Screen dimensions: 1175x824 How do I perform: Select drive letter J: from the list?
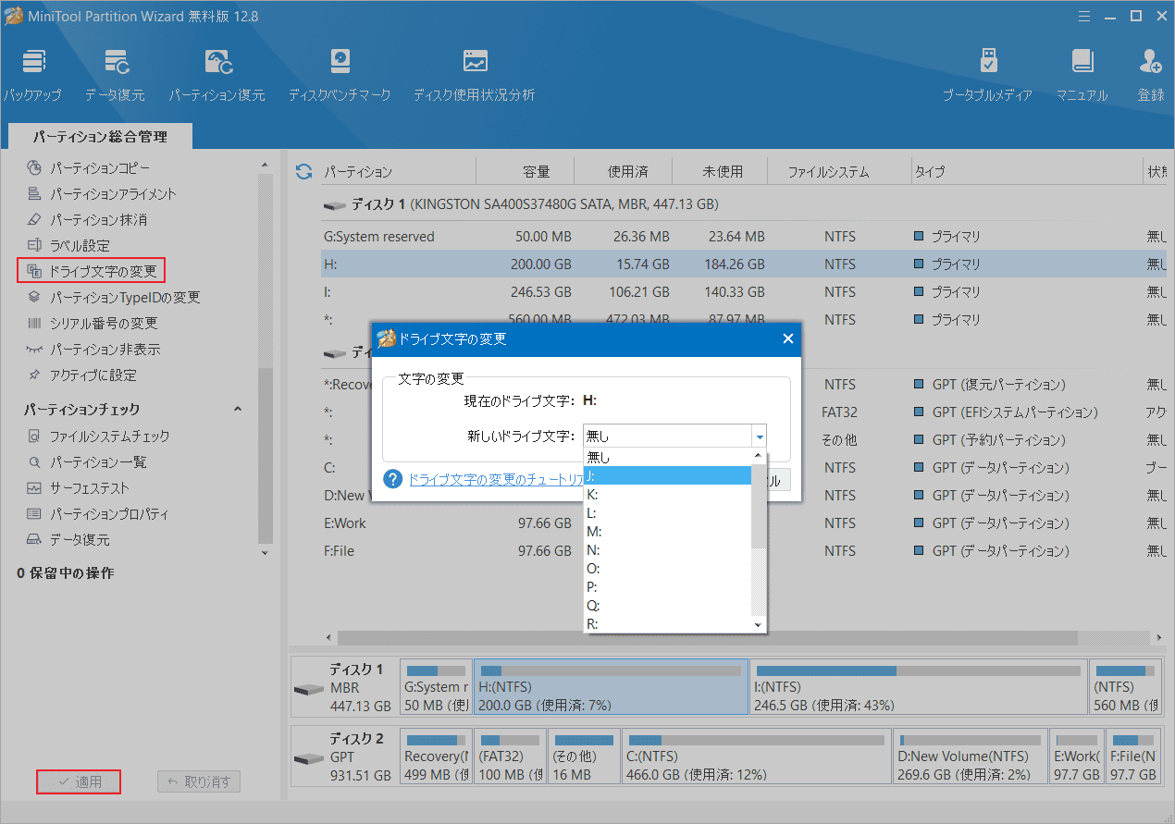coord(648,475)
